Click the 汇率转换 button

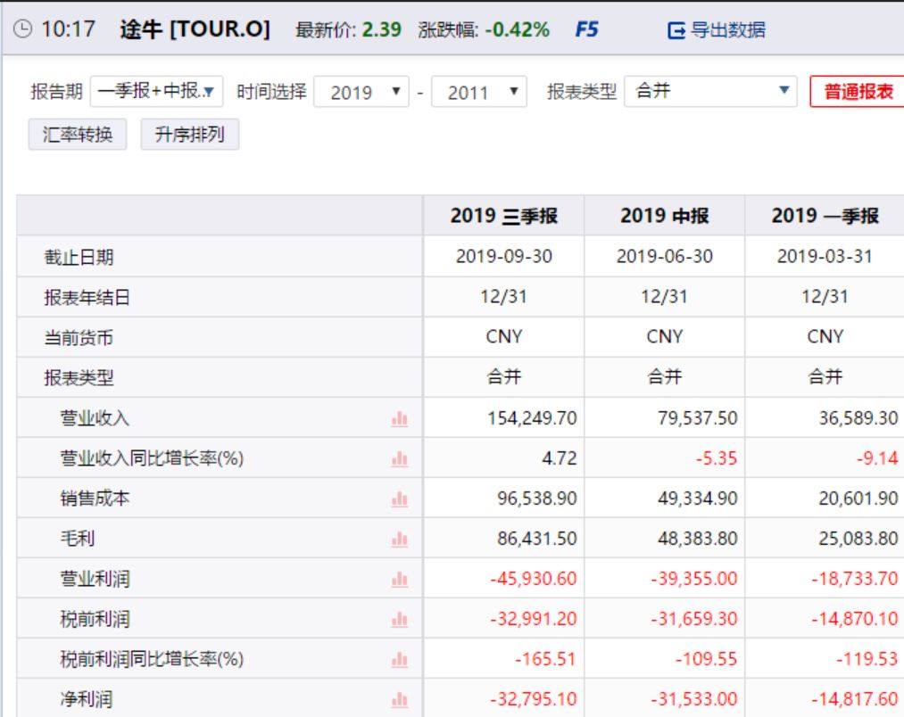(78, 135)
